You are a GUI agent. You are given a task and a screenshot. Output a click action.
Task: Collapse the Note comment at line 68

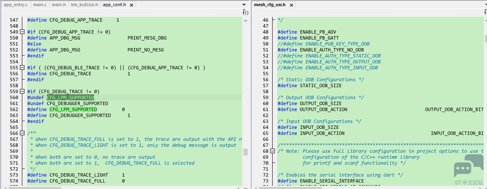273,151
